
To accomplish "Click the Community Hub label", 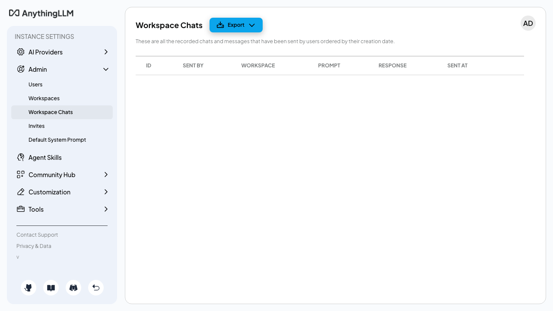I will [52, 175].
